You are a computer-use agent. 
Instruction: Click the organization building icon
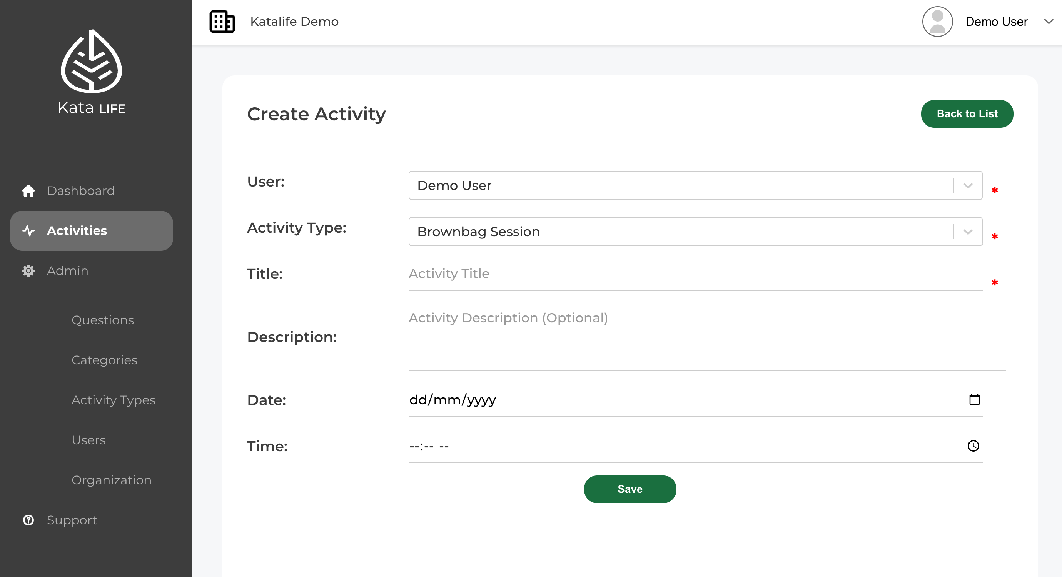coord(222,22)
